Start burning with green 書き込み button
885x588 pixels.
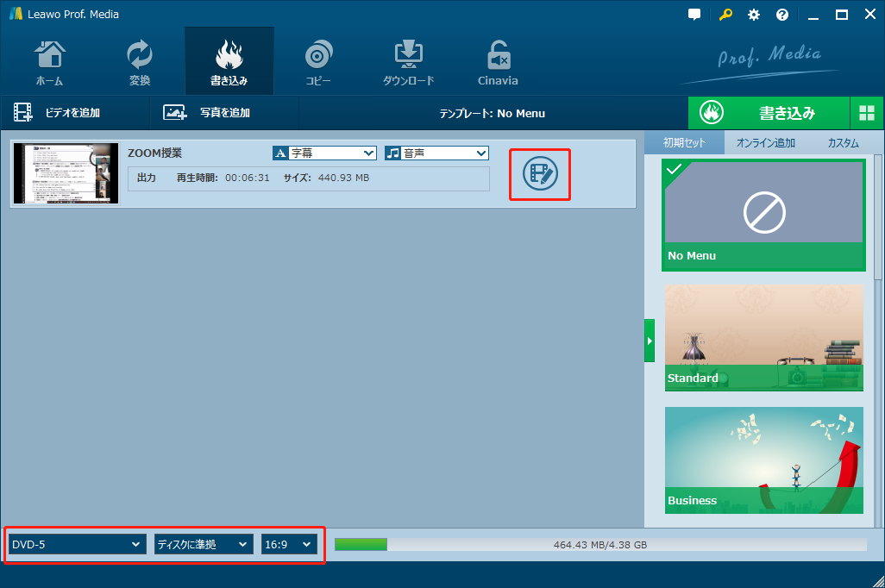(x=769, y=113)
